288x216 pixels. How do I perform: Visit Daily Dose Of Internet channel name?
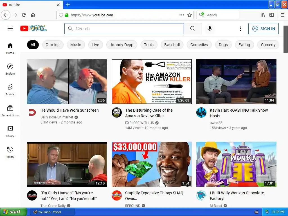tap(57, 117)
